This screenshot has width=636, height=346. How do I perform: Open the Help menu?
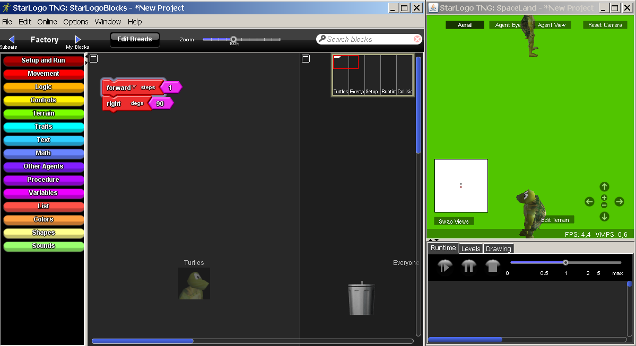coord(135,22)
